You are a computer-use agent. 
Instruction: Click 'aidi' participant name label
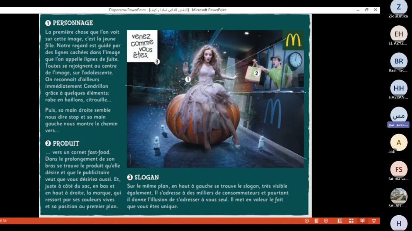[x=392, y=151]
